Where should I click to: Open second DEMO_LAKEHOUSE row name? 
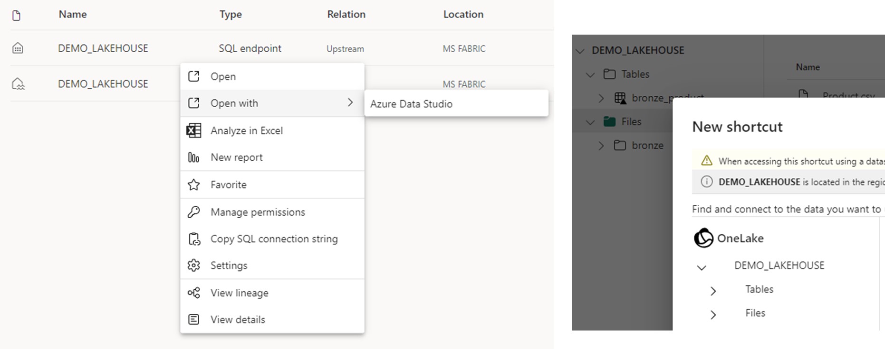[x=103, y=84]
